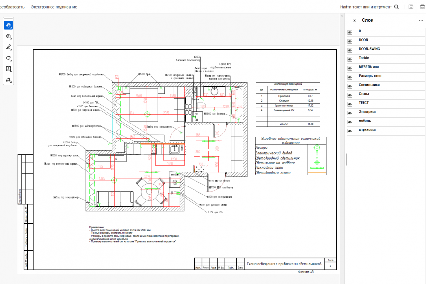This screenshot has width=426, height=284.
Task: Click the Спальня table cell
Action: (x=284, y=101)
